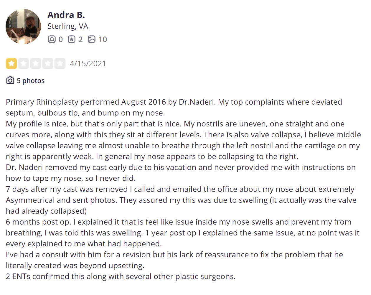This screenshot has height=295, width=371.
Task: Open Andra B.'s profile photo
Action: pos(23,27)
